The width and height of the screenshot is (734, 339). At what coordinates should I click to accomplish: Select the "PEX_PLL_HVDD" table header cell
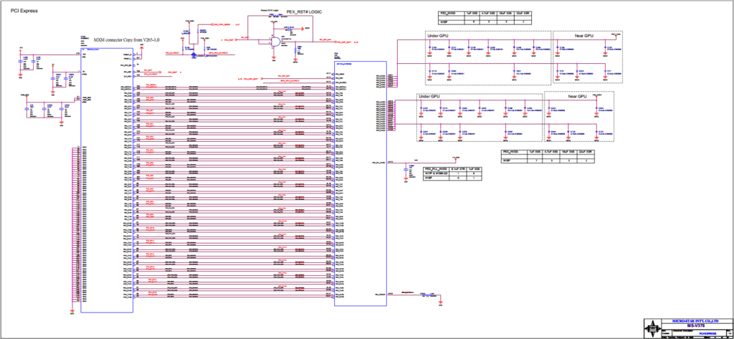tap(436, 168)
